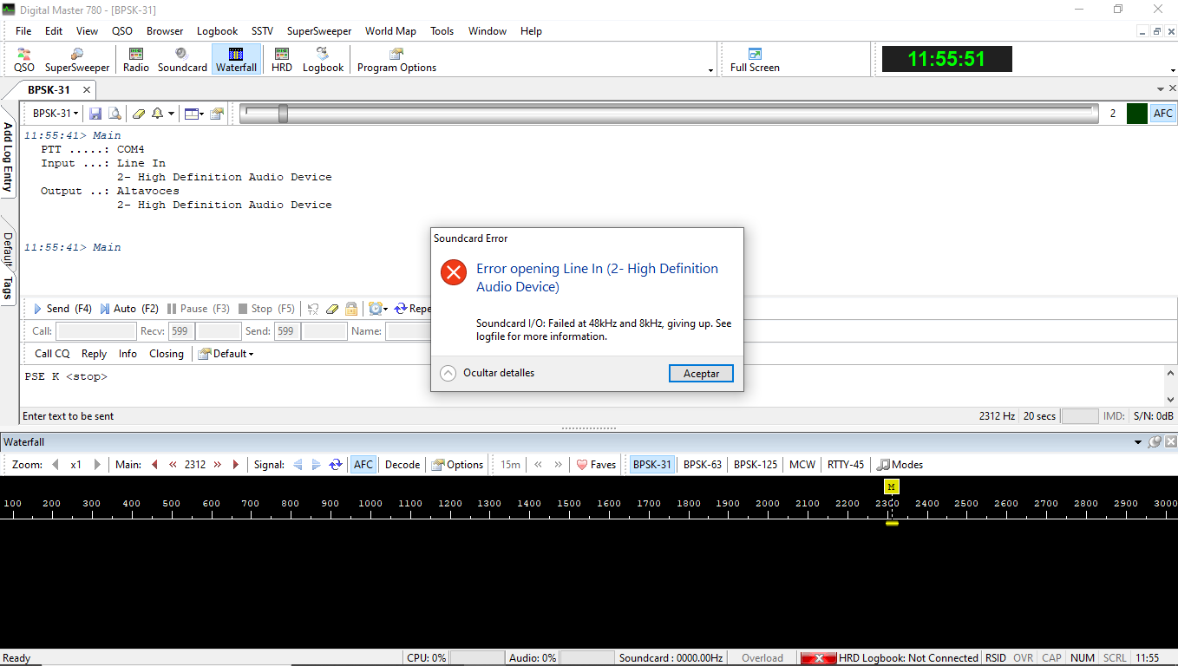Image resolution: width=1178 pixels, height=666 pixels.
Task: Collapse details with Ocultar detalles
Action: point(488,373)
